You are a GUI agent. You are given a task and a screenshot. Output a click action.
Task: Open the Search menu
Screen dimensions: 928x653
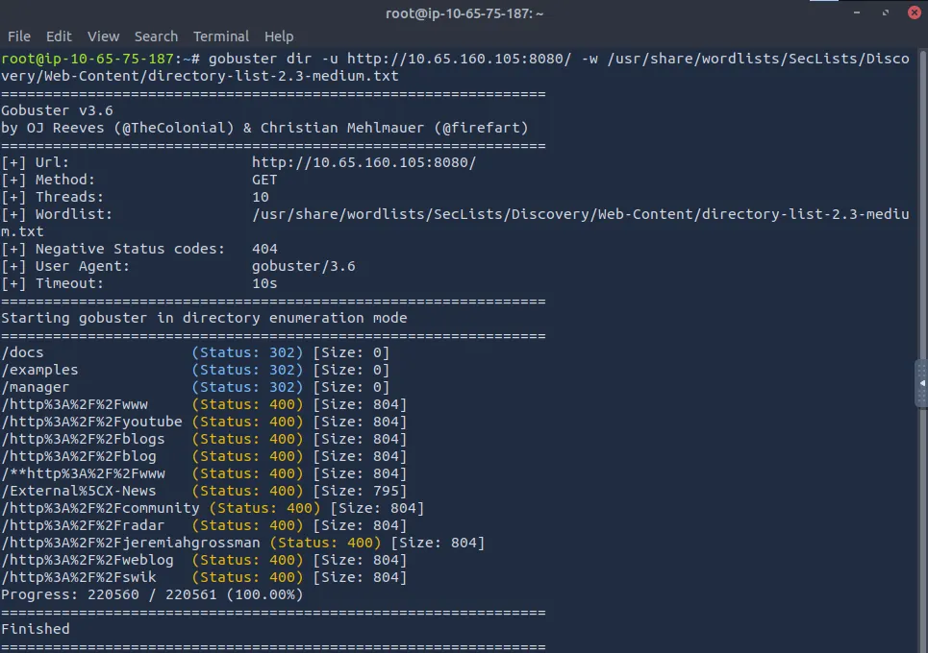click(x=156, y=36)
